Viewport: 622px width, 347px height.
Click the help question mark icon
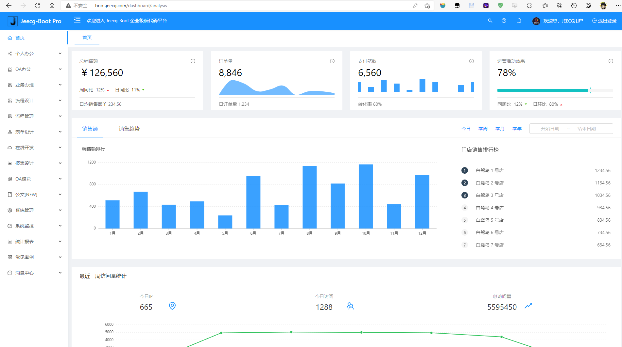pyautogui.click(x=504, y=21)
